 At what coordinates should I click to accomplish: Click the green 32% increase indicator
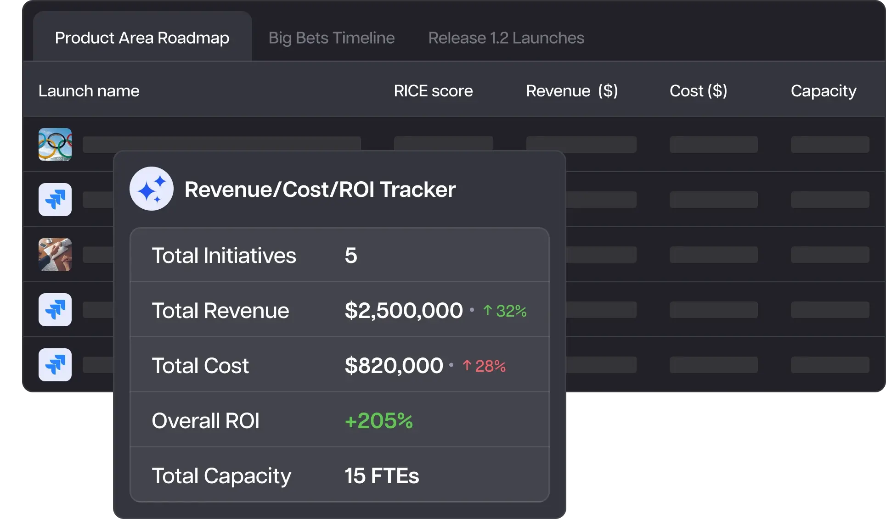(x=505, y=311)
